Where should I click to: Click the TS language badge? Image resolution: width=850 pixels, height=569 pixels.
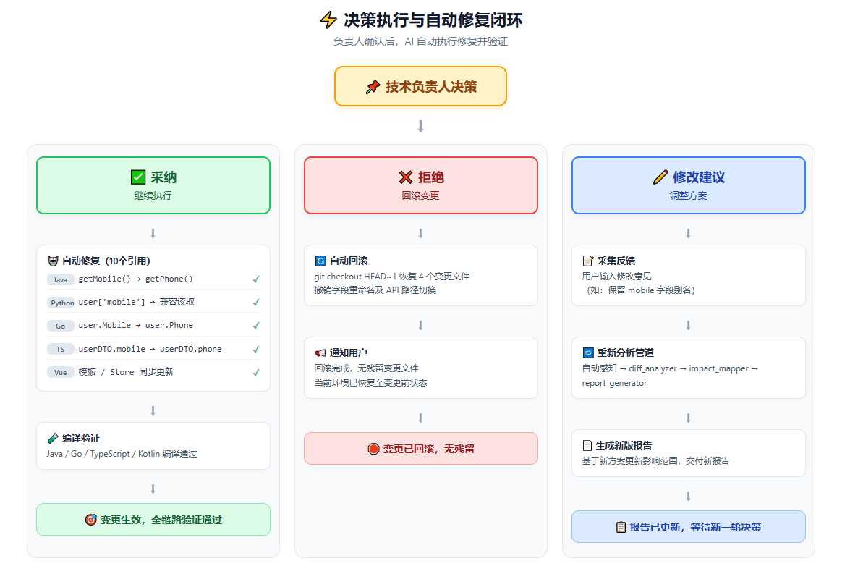(x=61, y=350)
